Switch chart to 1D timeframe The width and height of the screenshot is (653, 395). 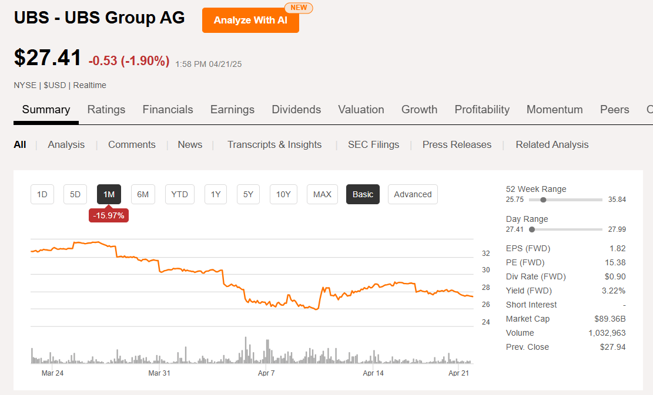tap(42, 194)
